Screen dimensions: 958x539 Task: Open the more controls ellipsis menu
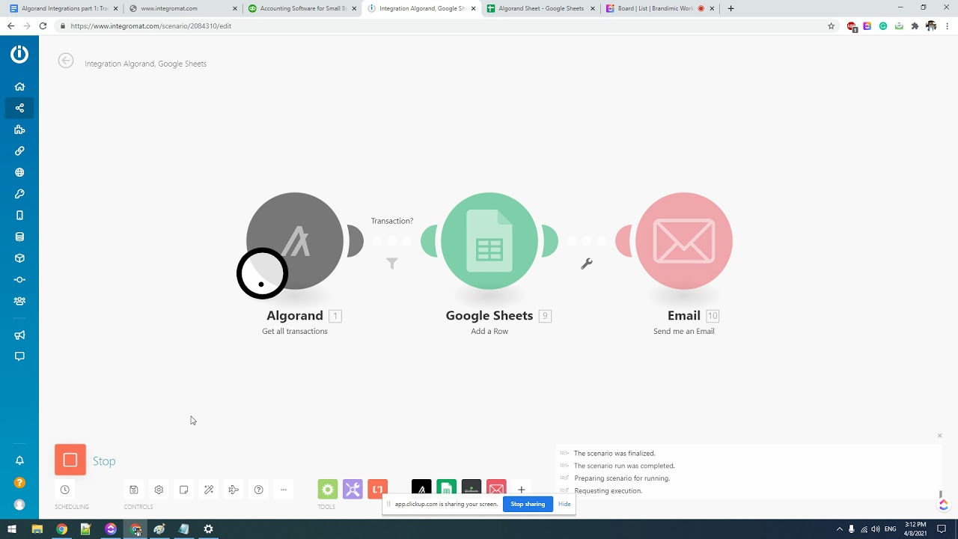284,490
